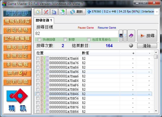162x117 pixels.
Task: Check the 包括常見變化 option
Action: (x=89, y=40)
